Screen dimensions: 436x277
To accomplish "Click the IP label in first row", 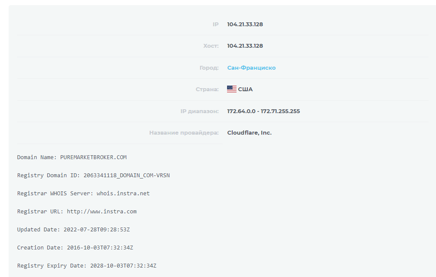I will (216, 25).
